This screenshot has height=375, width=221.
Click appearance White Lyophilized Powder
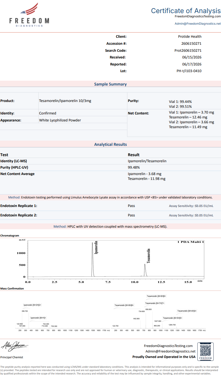(x=60, y=120)
